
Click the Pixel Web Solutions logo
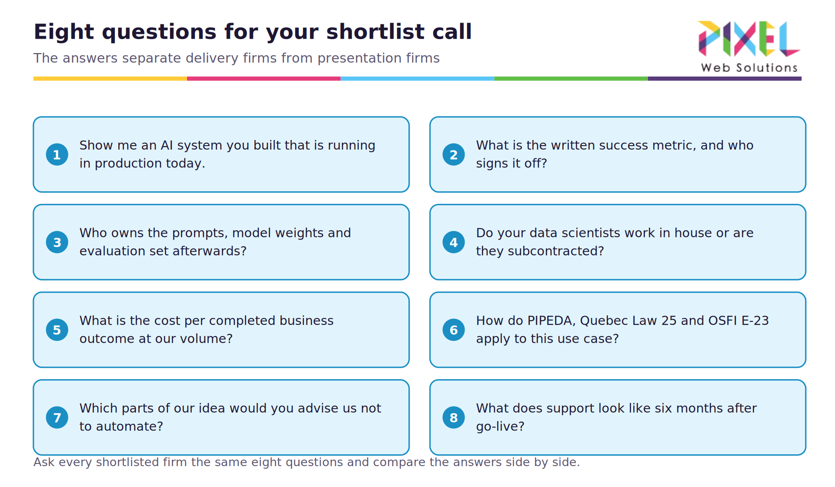pos(749,47)
